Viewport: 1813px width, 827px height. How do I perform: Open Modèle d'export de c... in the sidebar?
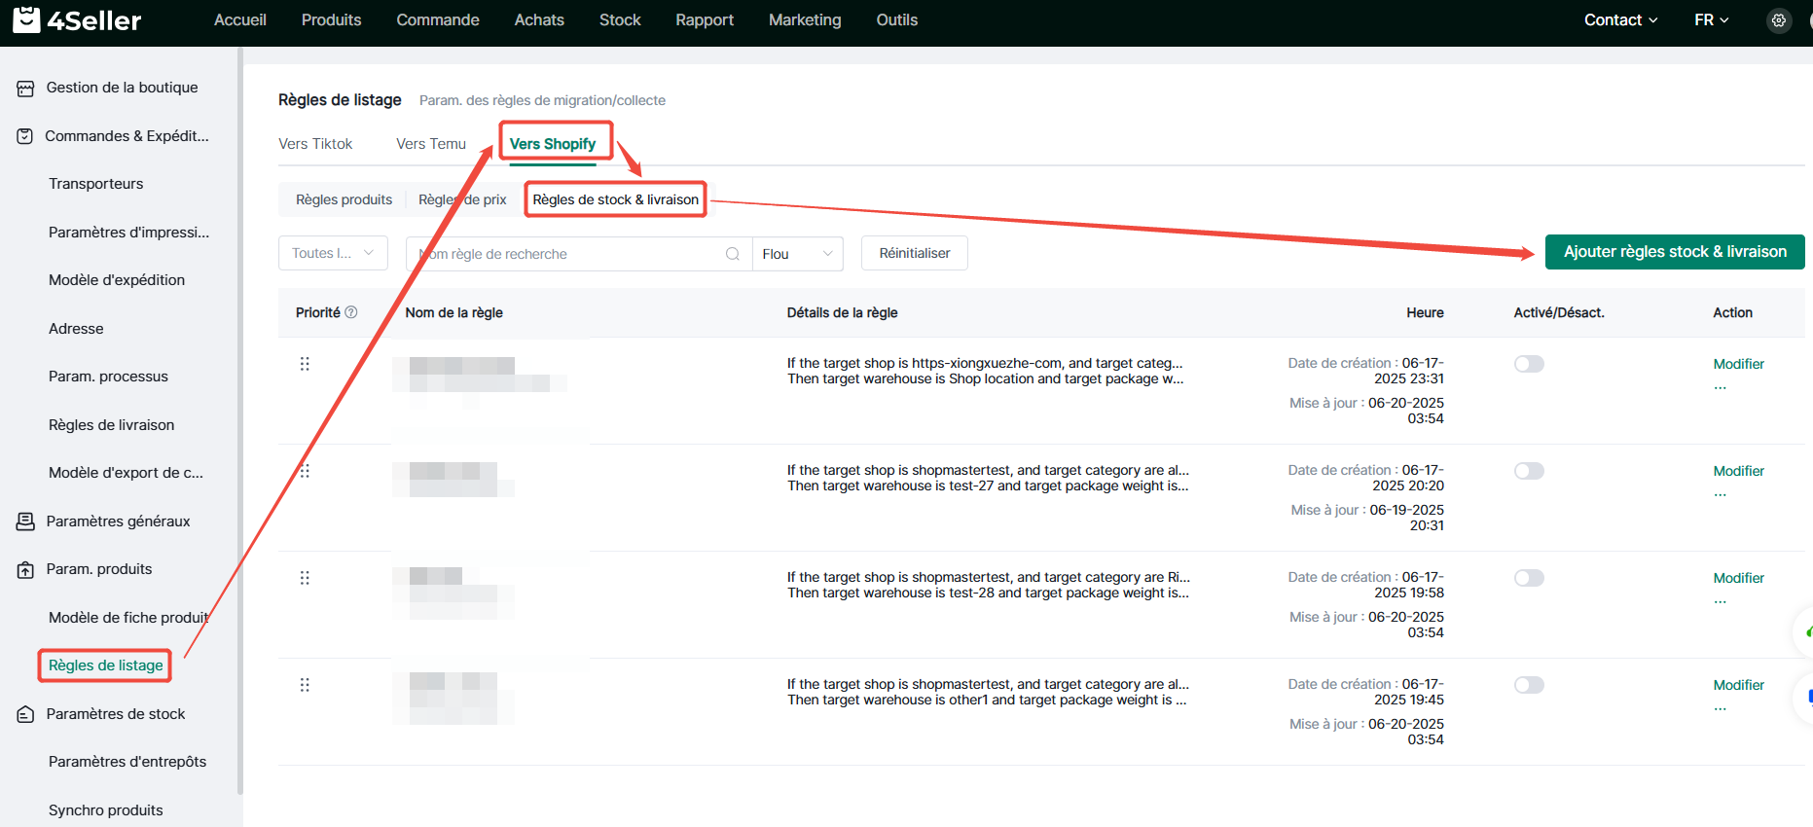(x=126, y=473)
